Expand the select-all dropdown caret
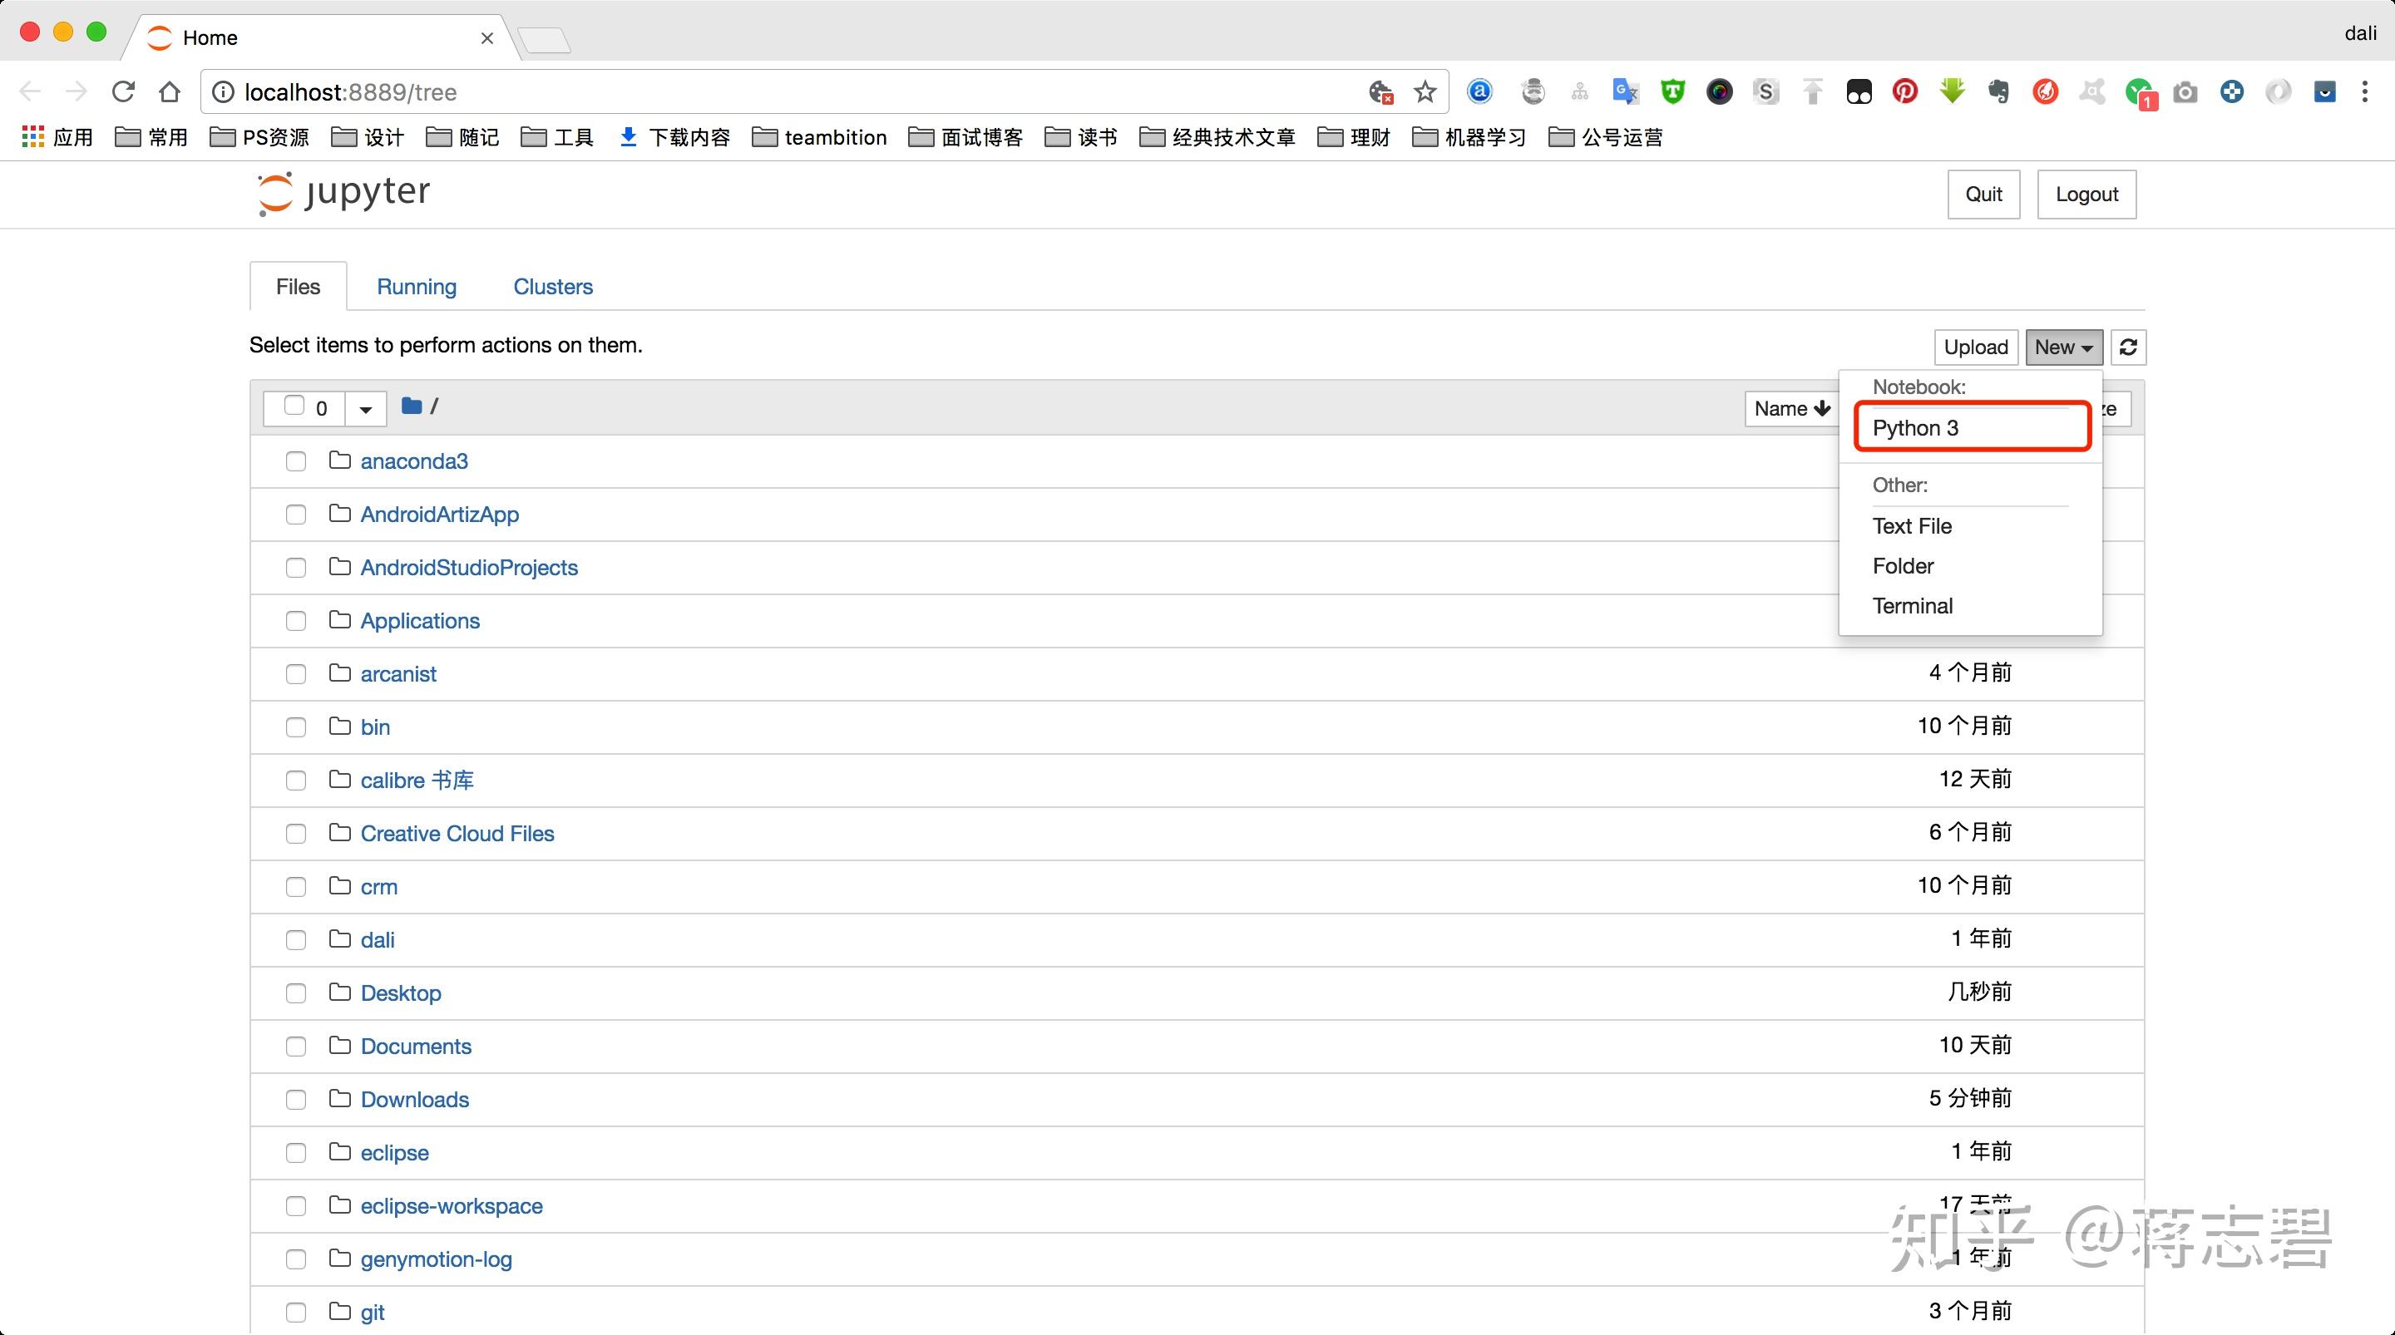The width and height of the screenshot is (2395, 1335). 365,409
